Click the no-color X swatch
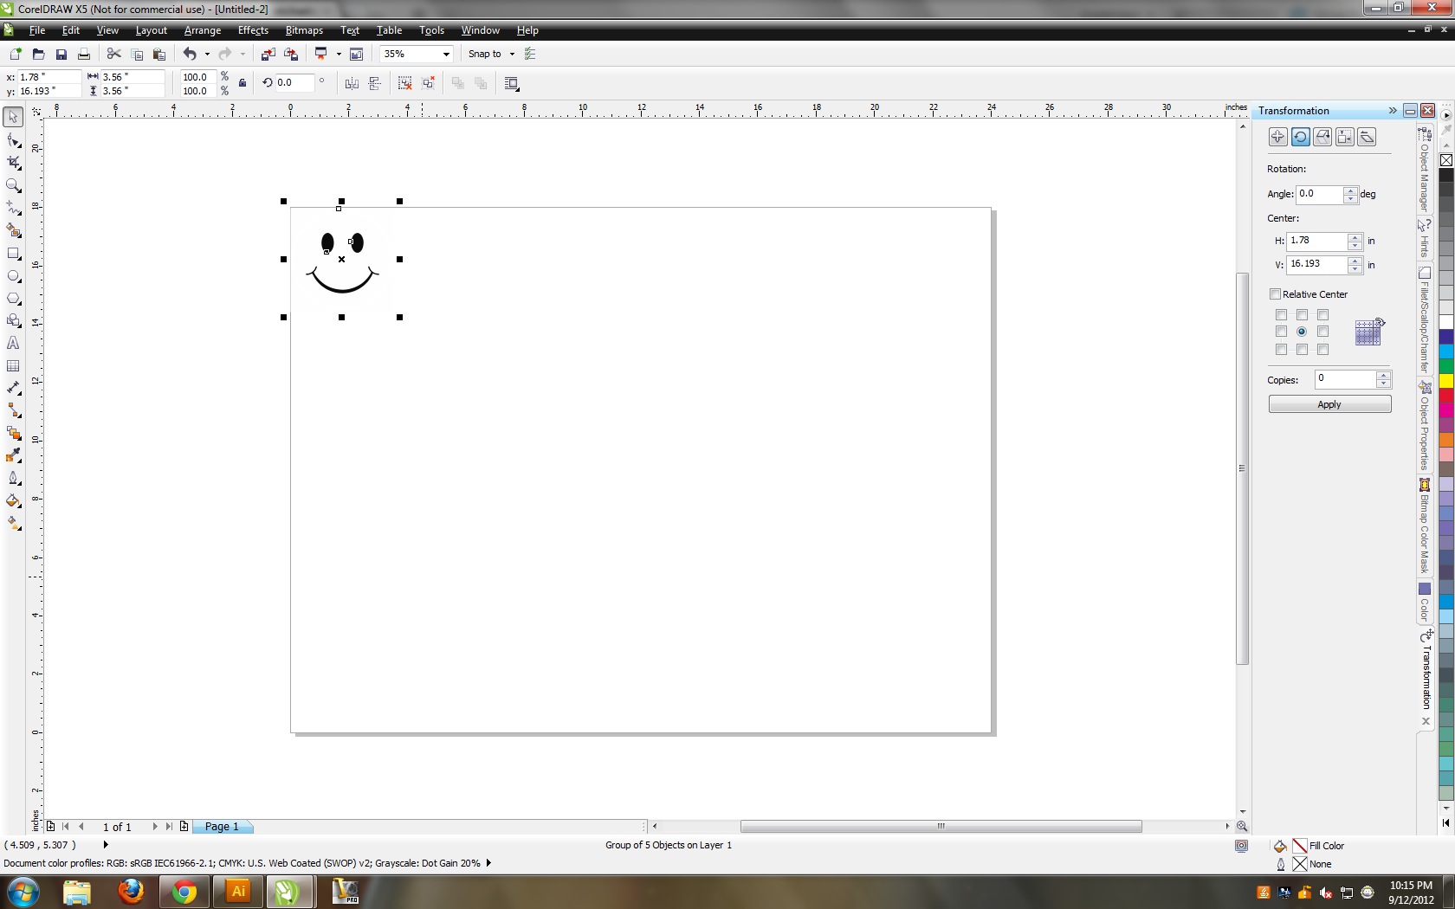The width and height of the screenshot is (1455, 909). coord(1446,160)
